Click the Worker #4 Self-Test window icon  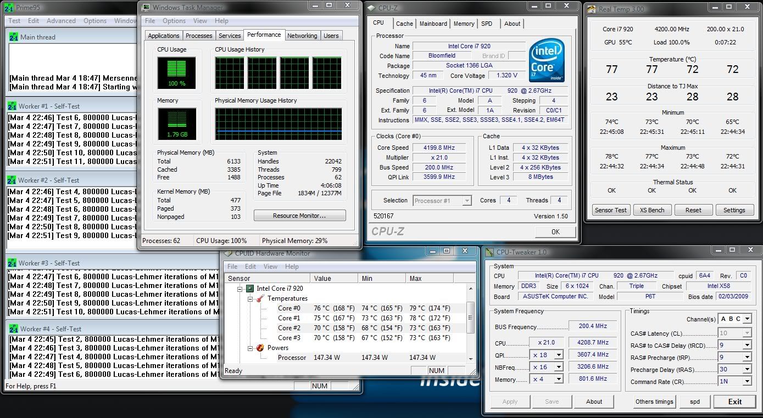pos(14,329)
